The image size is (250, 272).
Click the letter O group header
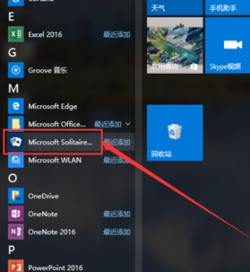pos(13,178)
